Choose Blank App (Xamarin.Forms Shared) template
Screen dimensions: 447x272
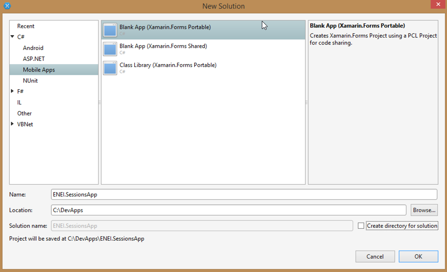pos(203,49)
